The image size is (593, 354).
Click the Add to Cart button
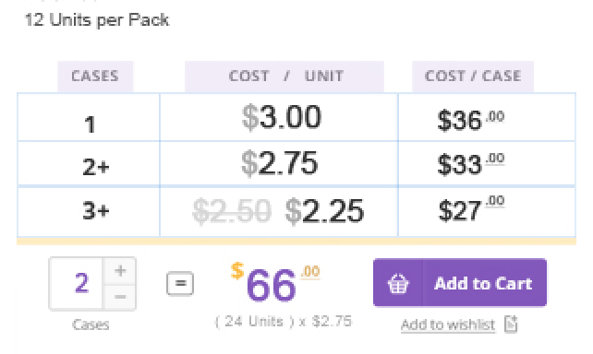[x=459, y=283]
